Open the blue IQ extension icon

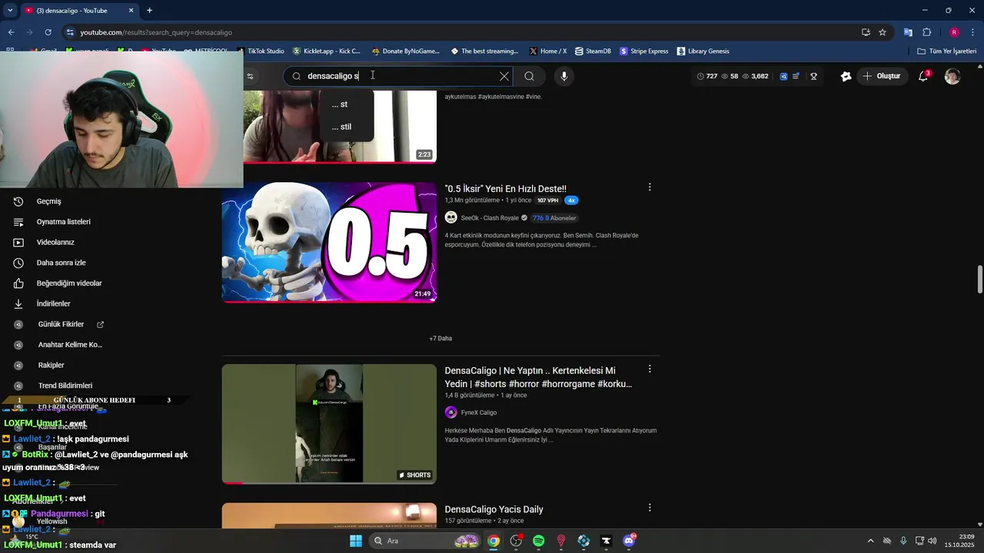click(x=783, y=76)
